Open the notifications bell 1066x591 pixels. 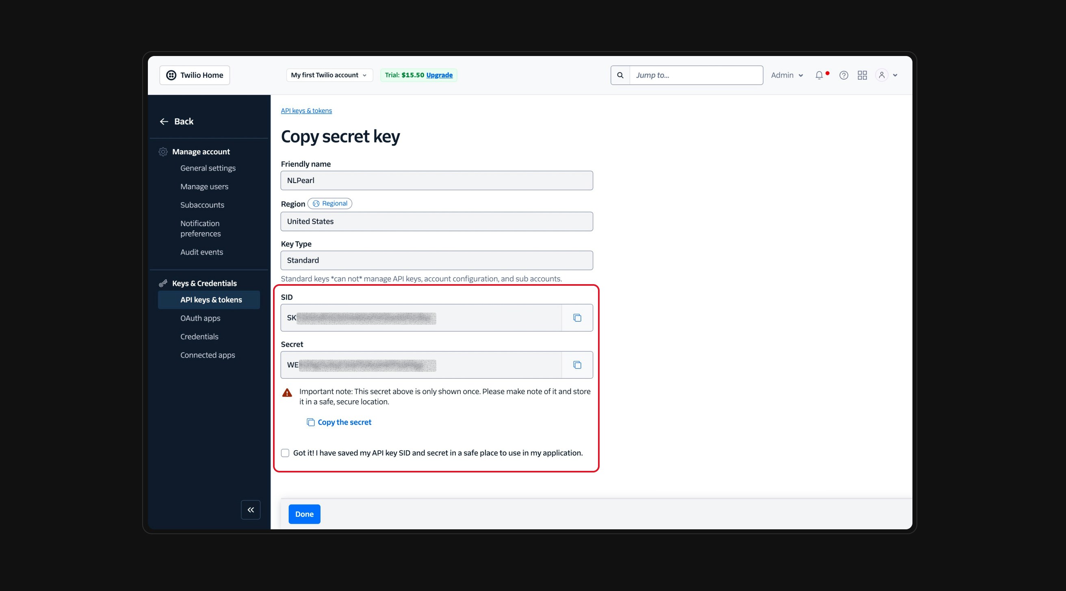(819, 75)
